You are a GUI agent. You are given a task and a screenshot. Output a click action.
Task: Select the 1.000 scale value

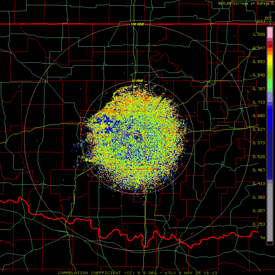click(259, 34)
